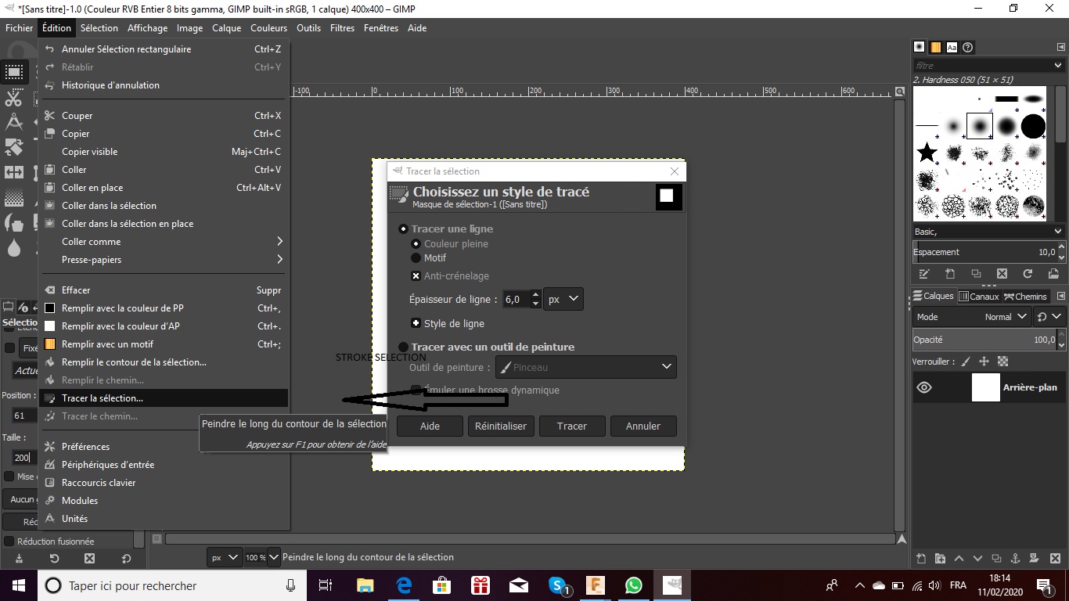This screenshot has width=1069, height=601.
Task: Add a layer mask icon
Action: tap(1034, 559)
